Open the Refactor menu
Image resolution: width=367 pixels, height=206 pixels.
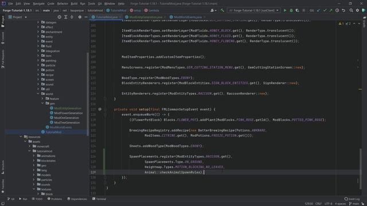click(63, 4)
